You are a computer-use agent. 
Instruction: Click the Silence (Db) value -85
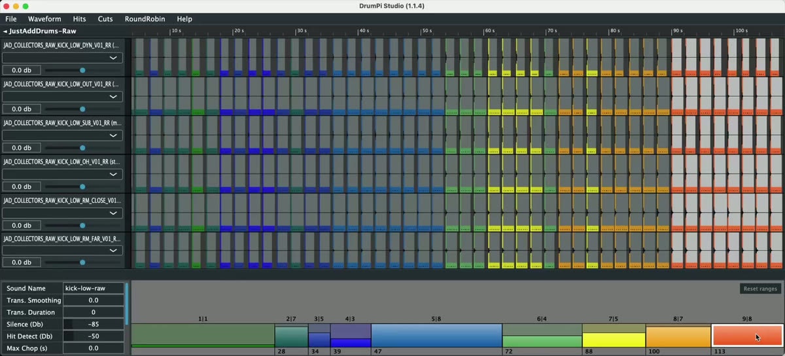point(94,324)
